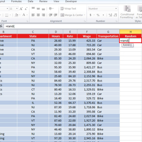
Task: Open Alignment dialog launcher
Action: [x=85, y=21]
